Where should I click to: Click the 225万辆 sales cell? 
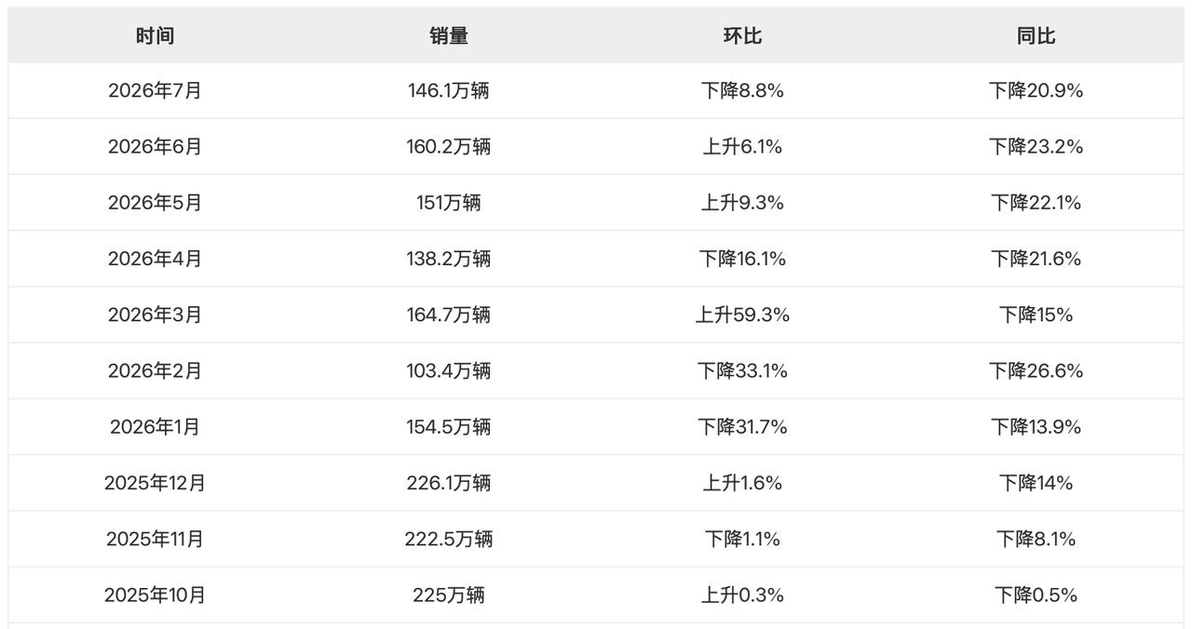point(449,596)
